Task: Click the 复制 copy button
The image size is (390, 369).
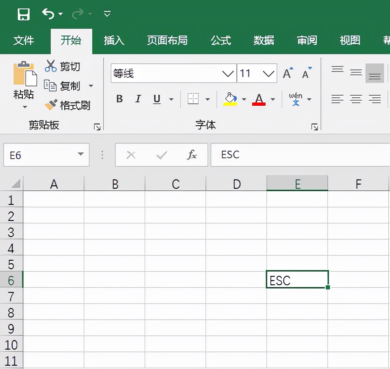Action: [x=70, y=86]
